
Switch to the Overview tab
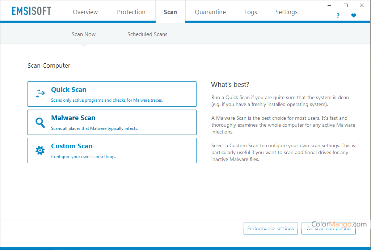coord(85,12)
